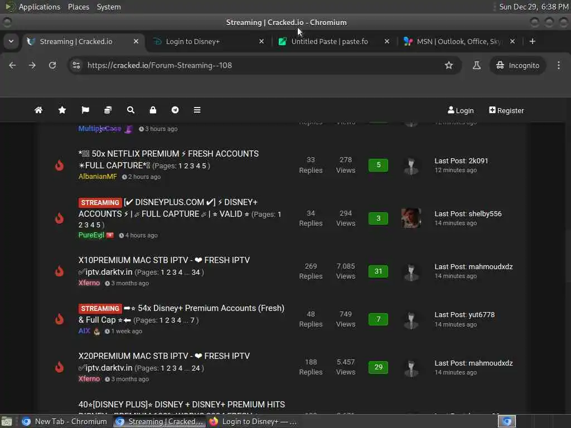Click the flame icon beside X10PREMIUM thread
This screenshot has width=571, height=428.
(x=59, y=271)
